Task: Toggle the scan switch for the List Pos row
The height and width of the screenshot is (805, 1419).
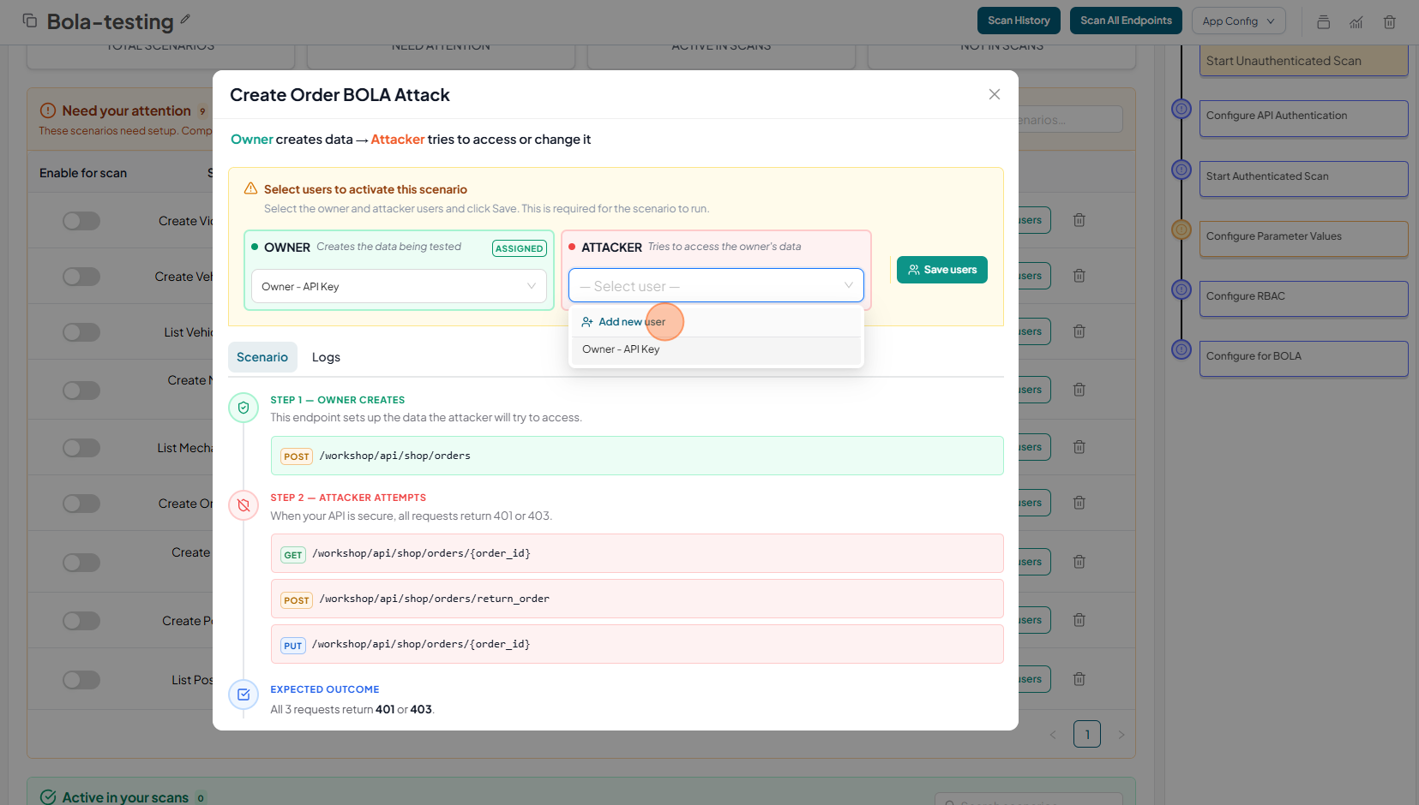Action: point(81,680)
